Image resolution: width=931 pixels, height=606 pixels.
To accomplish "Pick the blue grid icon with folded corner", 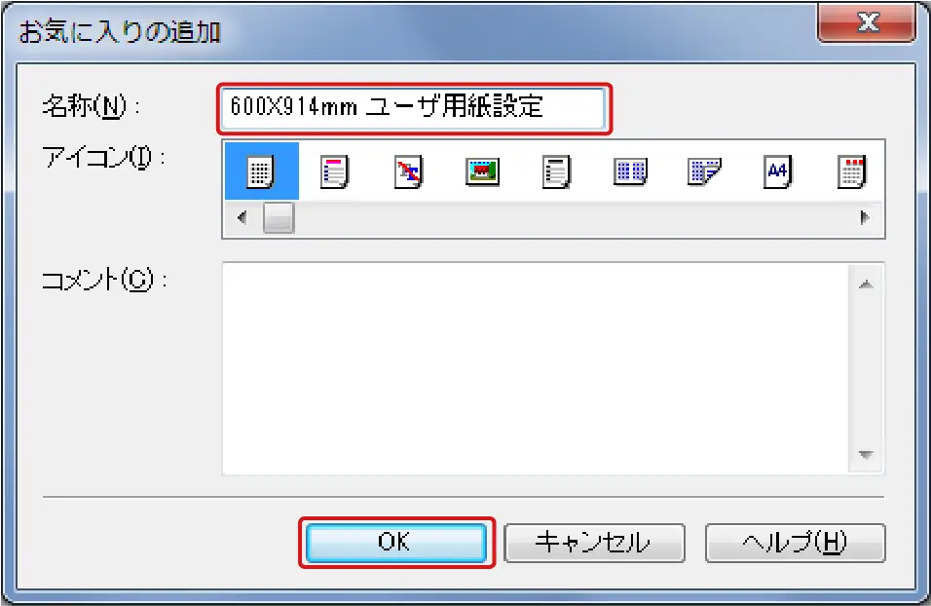I will (704, 171).
